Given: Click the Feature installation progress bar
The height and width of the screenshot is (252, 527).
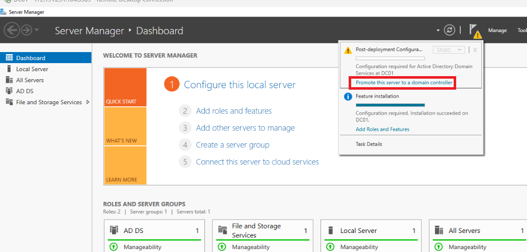Looking at the screenshot, I should (x=390, y=105).
